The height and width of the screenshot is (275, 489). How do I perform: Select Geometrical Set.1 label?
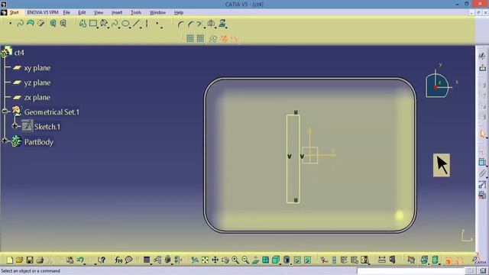click(52, 112)
